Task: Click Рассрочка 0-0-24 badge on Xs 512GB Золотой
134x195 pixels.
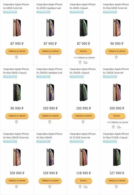Action: pos(77,142)
